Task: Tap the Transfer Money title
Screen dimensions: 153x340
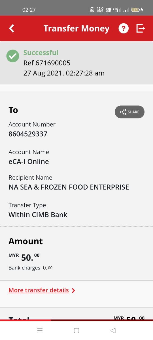Action: pyautogui.click(x=76, y=28)
